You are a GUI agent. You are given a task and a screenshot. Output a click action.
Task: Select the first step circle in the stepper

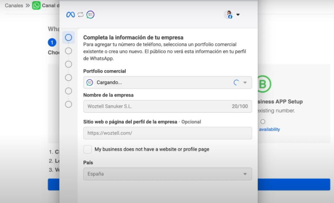(68, 38)
